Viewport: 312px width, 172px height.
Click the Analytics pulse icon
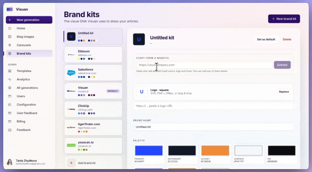click(x=9, y=79)
